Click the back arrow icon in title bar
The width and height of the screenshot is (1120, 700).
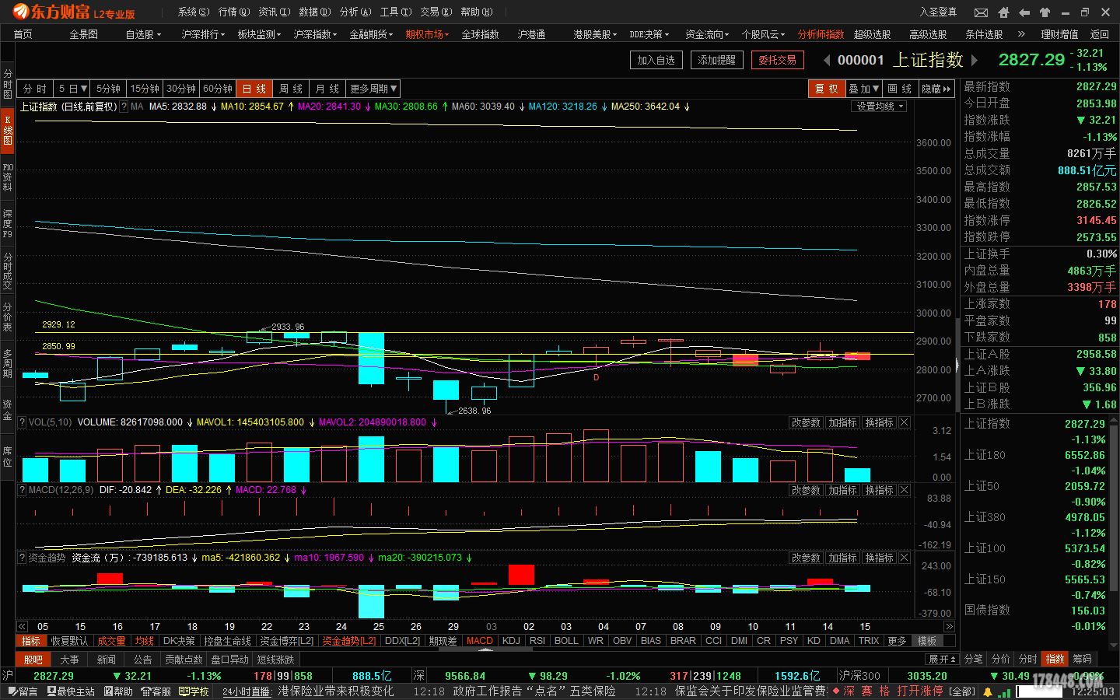coord(1024,12)
